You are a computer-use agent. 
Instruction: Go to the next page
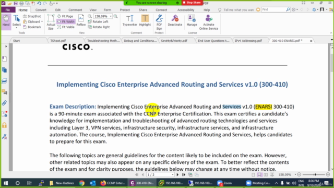(177, 175)
